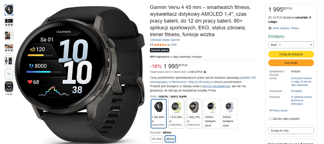Click the delivery address location pin icon
324x144 pixels.
tap(270, 28)
